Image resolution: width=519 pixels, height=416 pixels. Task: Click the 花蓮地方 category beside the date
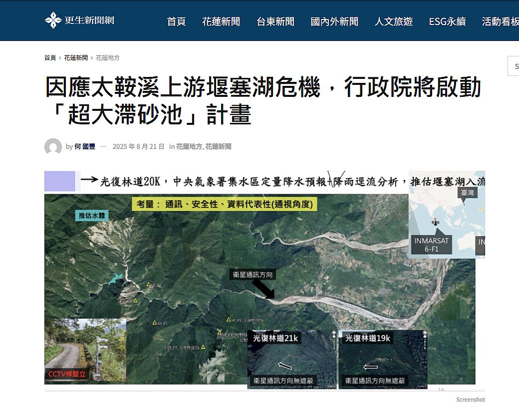pyautogui.click(x=189, y=147)
